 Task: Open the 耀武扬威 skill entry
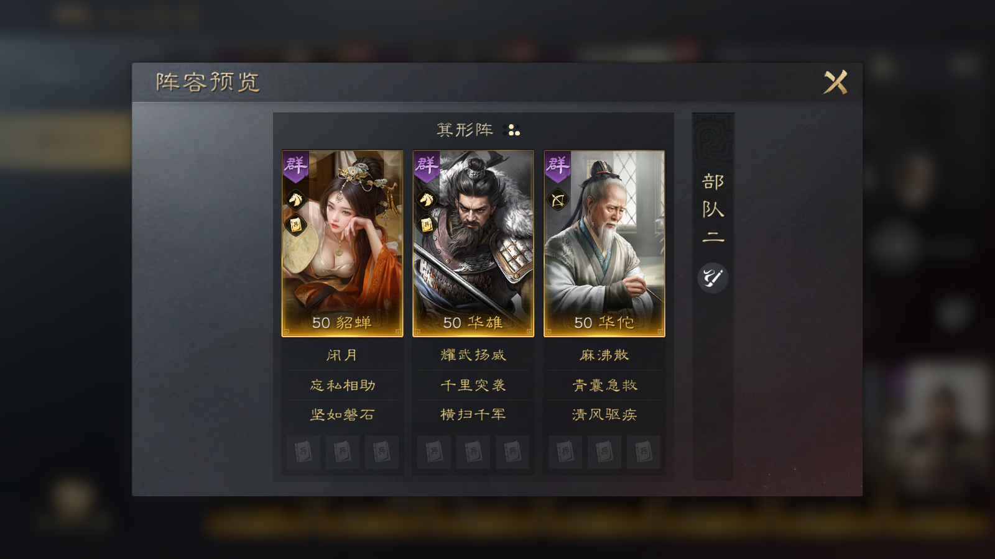[x=473, y=355]
